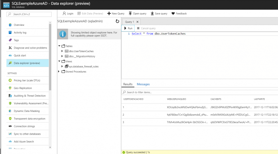Image resolution: width=278 pixels, height=154 pixels.
Task: Click the Vulnerability Assessment shield icon
Action: tap(10, 103)
